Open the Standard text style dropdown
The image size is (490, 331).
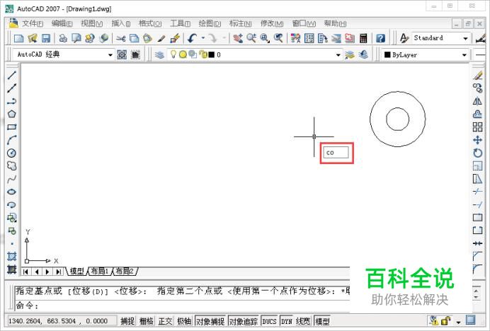tap(465, 38)
